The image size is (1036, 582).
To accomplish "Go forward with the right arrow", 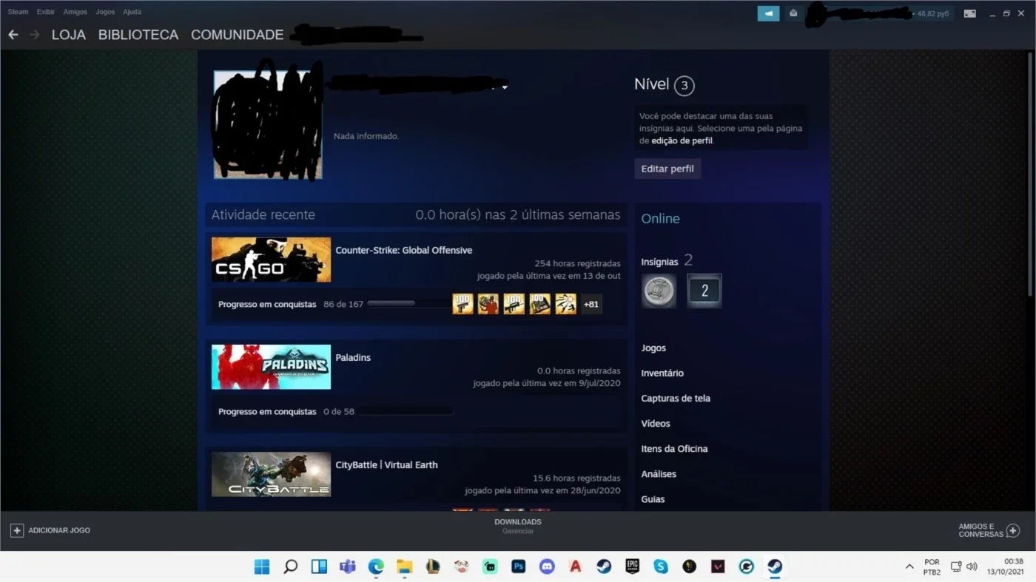I will [34, 35].
